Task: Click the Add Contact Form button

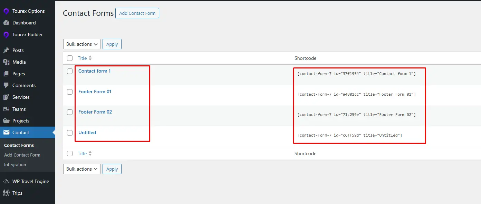Action: [x=137, y=13]
